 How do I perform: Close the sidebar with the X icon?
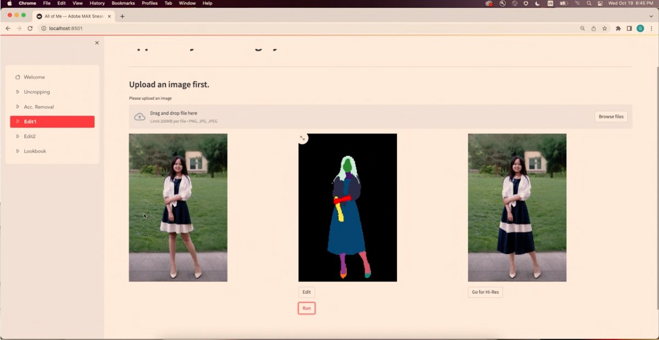97,43
